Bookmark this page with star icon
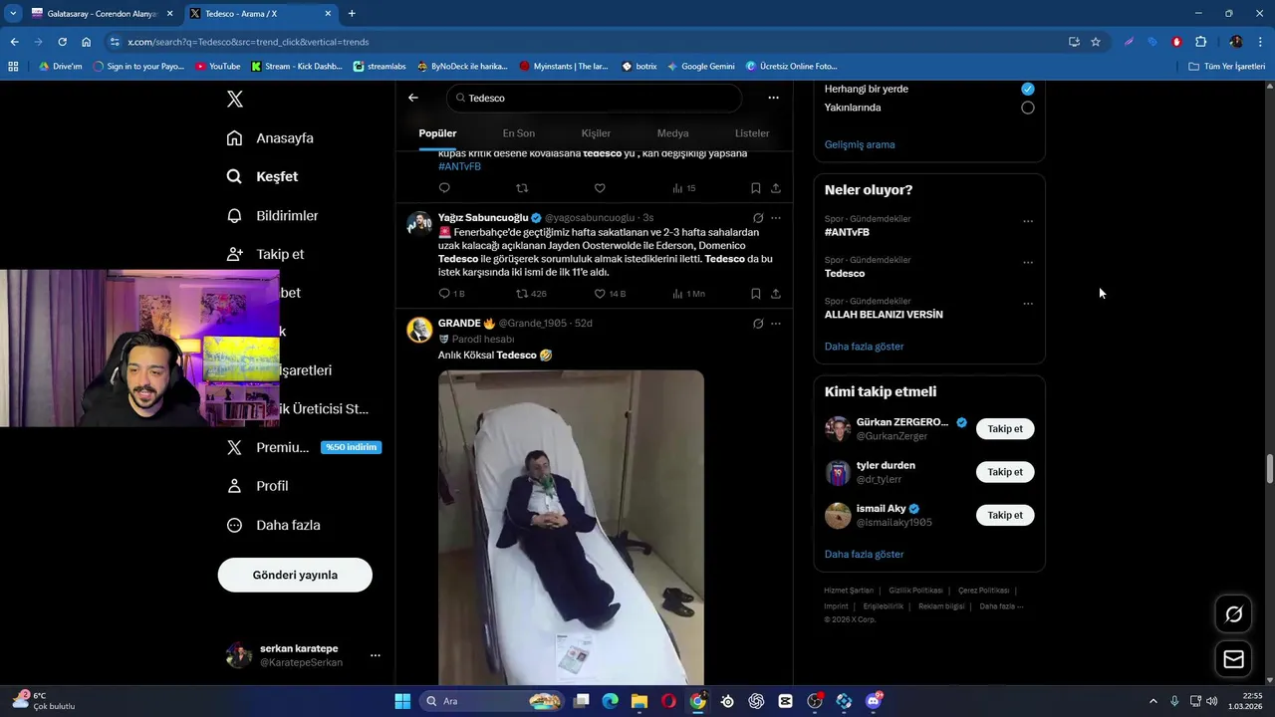Viewport: 1275px width, 717px height. 1096,42
